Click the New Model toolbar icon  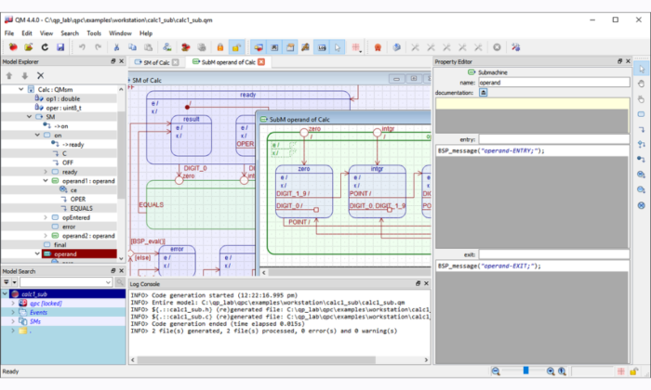(13, 47)
